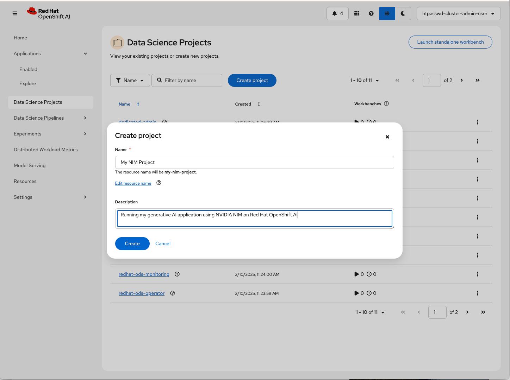
Task: Click the project Name input field
Action: click(254, 162)
